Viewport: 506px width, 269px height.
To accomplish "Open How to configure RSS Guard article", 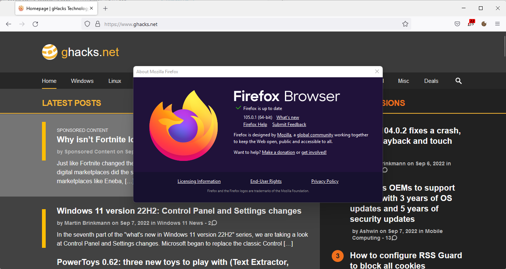I will [406, 260].
